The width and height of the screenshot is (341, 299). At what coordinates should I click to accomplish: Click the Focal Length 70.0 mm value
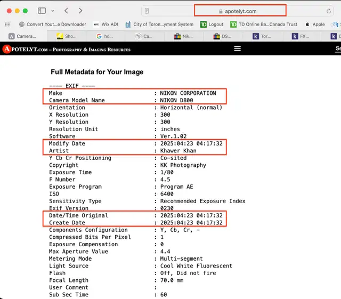tap(172, 280)
